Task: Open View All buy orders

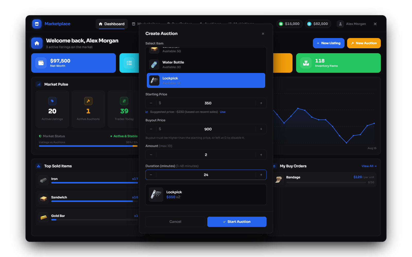Action: click(369, 166)
